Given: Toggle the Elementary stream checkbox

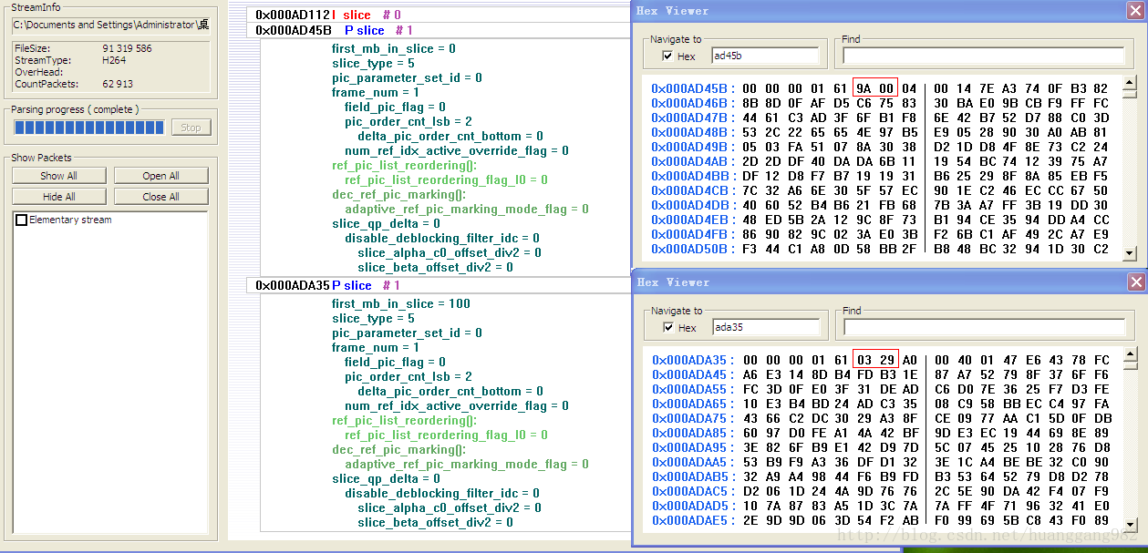Looking at the screenshot, I should click(20, 220).
